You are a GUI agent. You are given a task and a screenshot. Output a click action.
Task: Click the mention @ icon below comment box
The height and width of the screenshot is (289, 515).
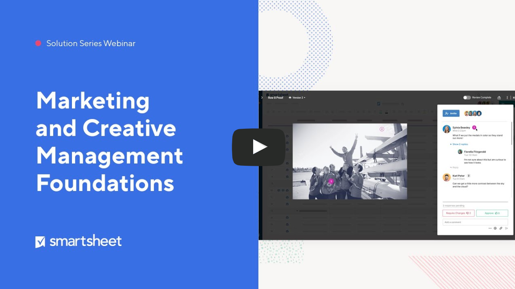tap(495, 228)
